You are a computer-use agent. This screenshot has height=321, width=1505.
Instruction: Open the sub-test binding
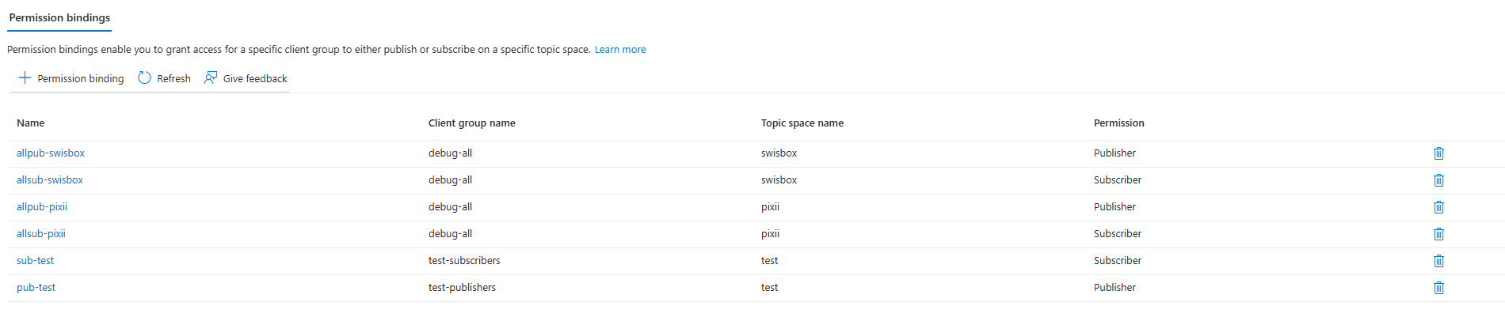point(36,260)
